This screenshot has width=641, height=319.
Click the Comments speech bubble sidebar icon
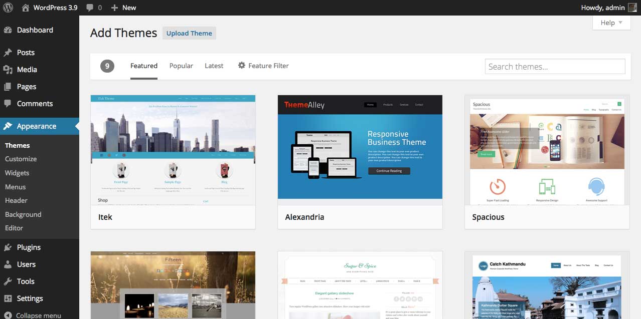tap(8, 104)
